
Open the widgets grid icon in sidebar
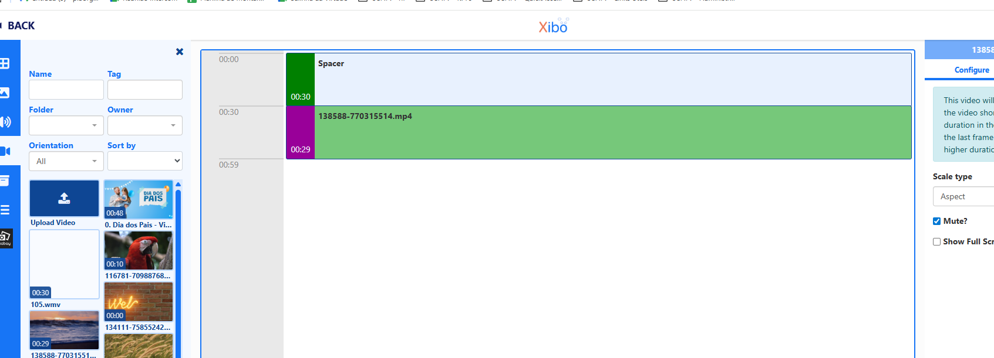coord(5,63)
